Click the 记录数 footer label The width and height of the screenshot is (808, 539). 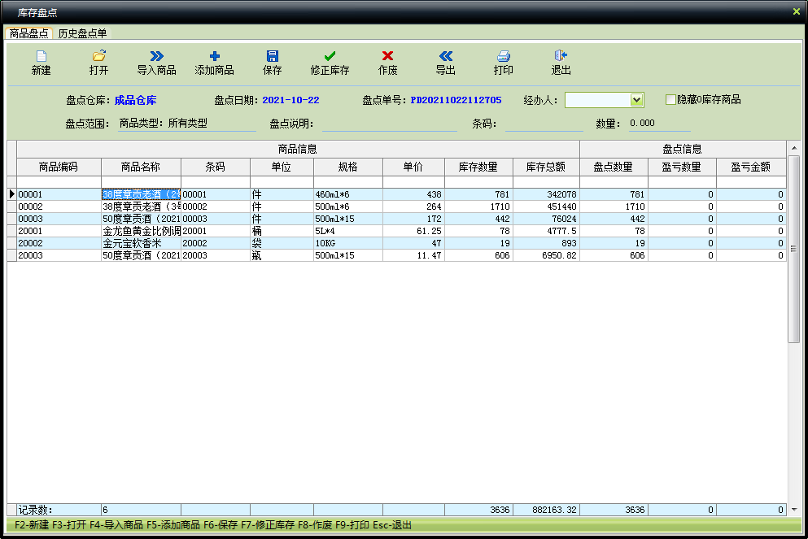click(35, 510)
